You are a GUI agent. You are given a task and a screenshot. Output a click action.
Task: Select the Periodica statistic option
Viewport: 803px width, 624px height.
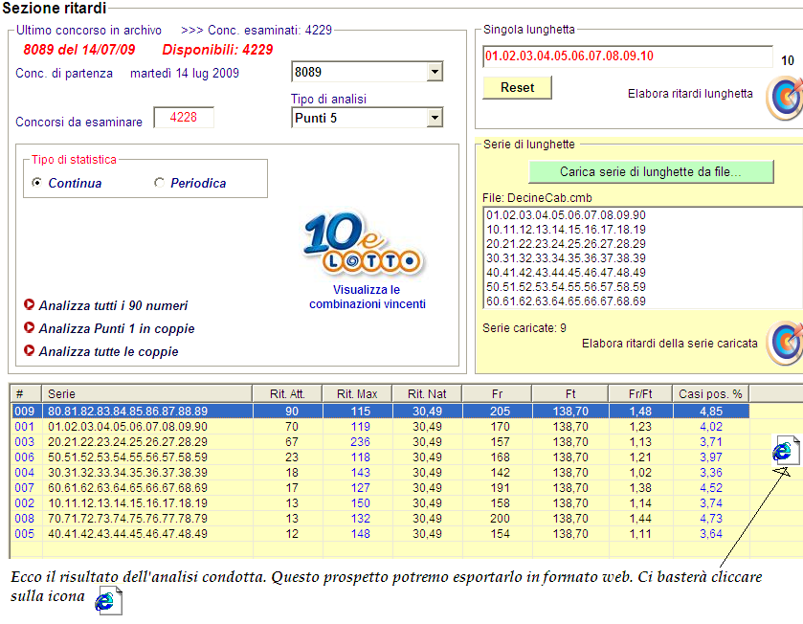[160, 183]
